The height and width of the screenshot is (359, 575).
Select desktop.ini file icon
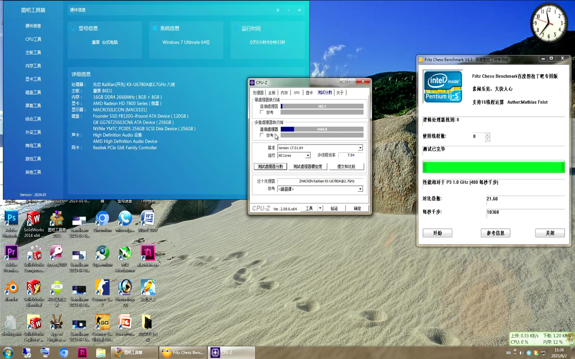11,325
